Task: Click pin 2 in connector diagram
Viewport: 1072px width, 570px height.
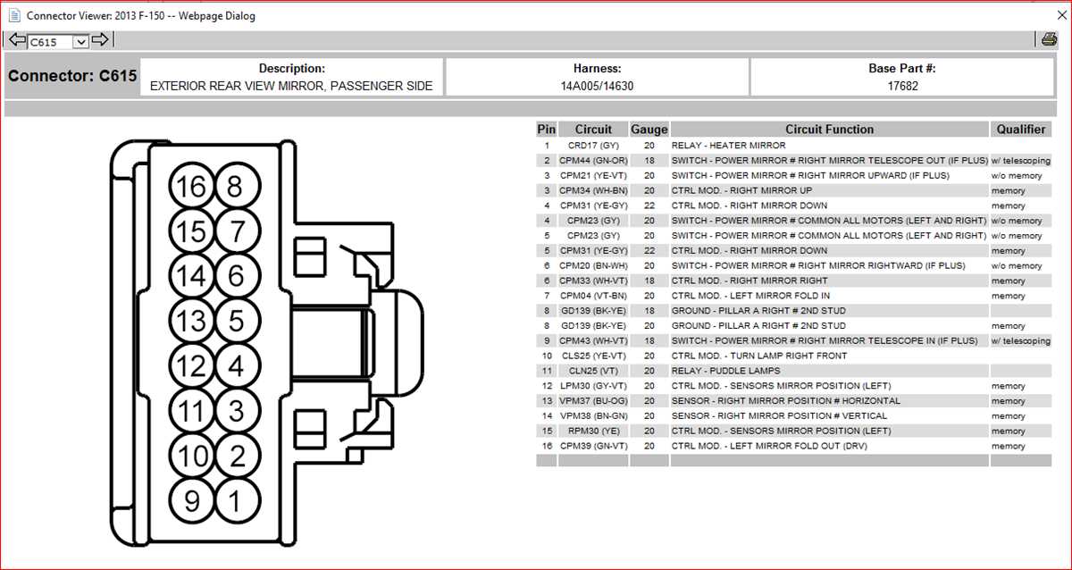Action: tap(236, 456)
